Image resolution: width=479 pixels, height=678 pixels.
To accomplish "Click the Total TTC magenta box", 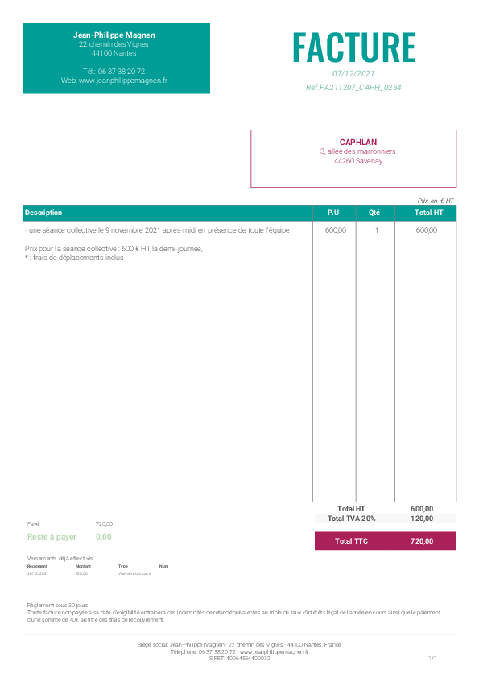I will tap(385, 540).
